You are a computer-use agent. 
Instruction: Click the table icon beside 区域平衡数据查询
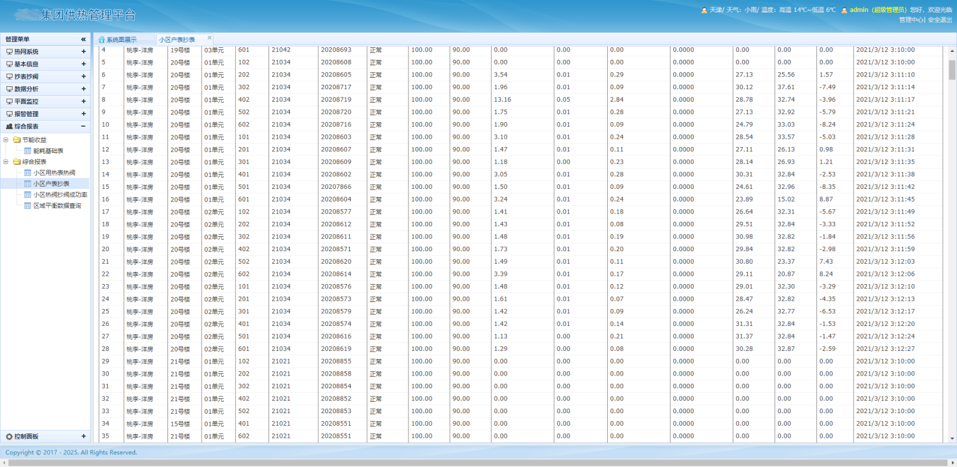(x=28, y=206)
